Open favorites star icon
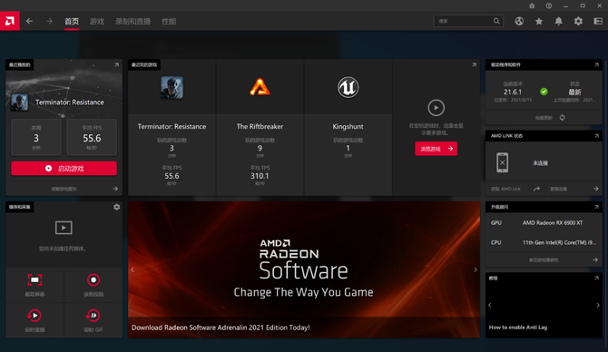This screenshot has height=352, width=608. pos(539,21)
